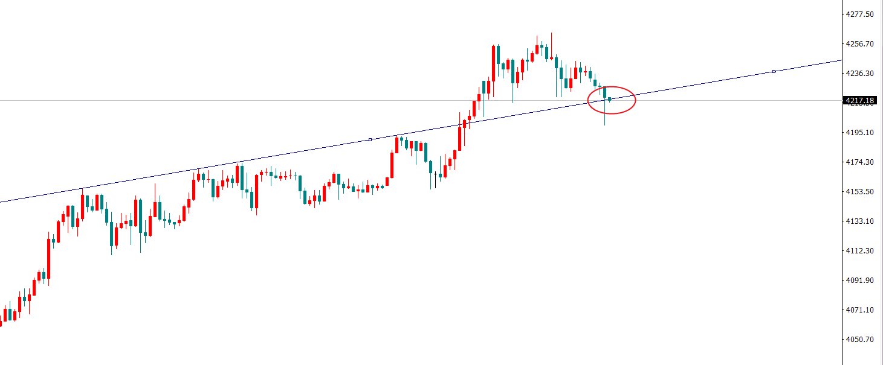Image resolution: width=883 pixels, height=365 pixels.
Task: Click the 4153.50 price axis label
Action: 861,192
